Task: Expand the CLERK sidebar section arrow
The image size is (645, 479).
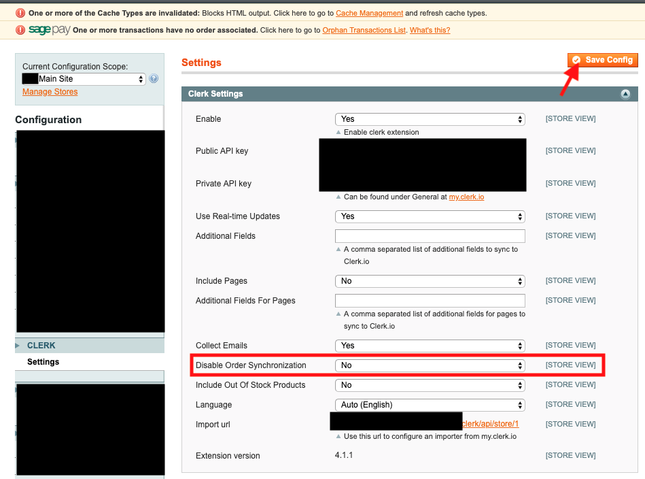Action: click(x=18, y=346)
